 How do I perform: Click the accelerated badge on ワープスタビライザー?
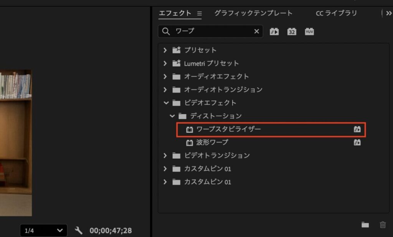[357, 129]
